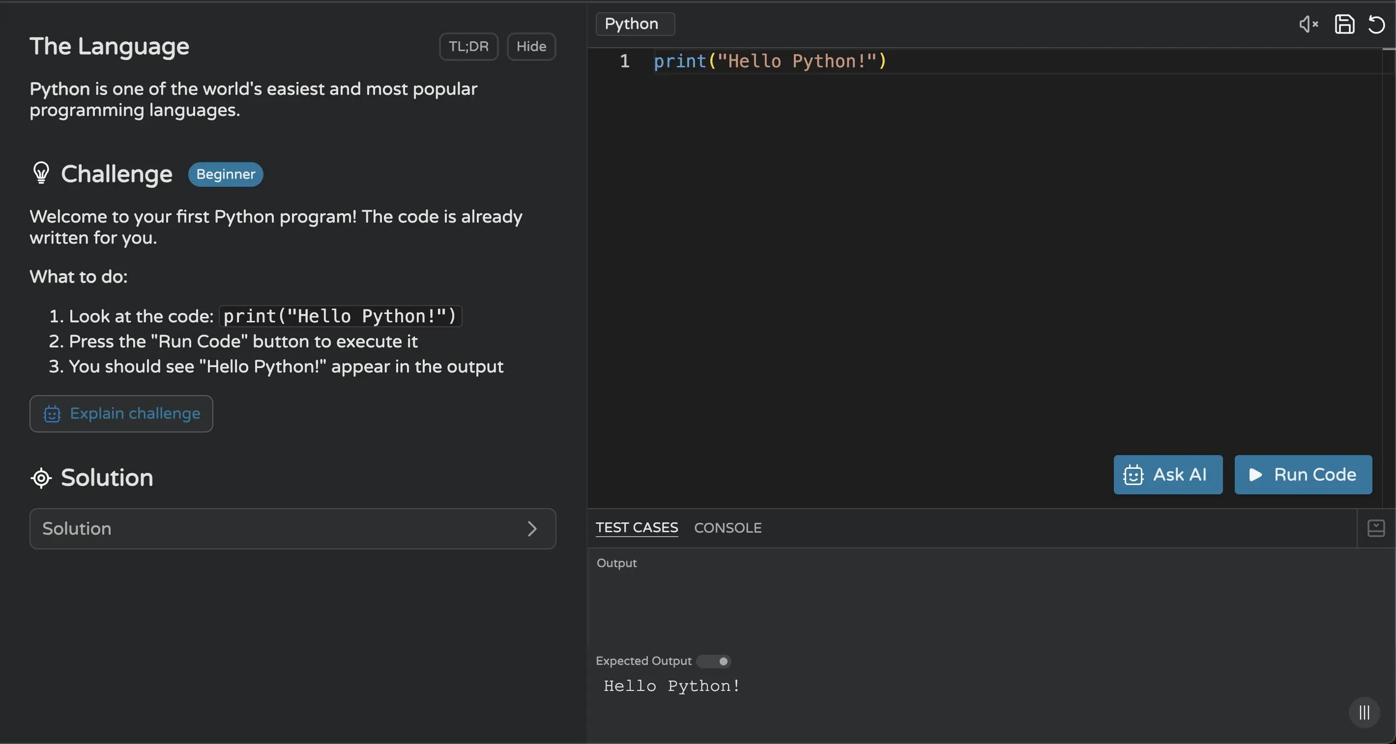The image size is (1396, 744).
Task: Click the What to do: text
Action: click(x=79, y=277)
